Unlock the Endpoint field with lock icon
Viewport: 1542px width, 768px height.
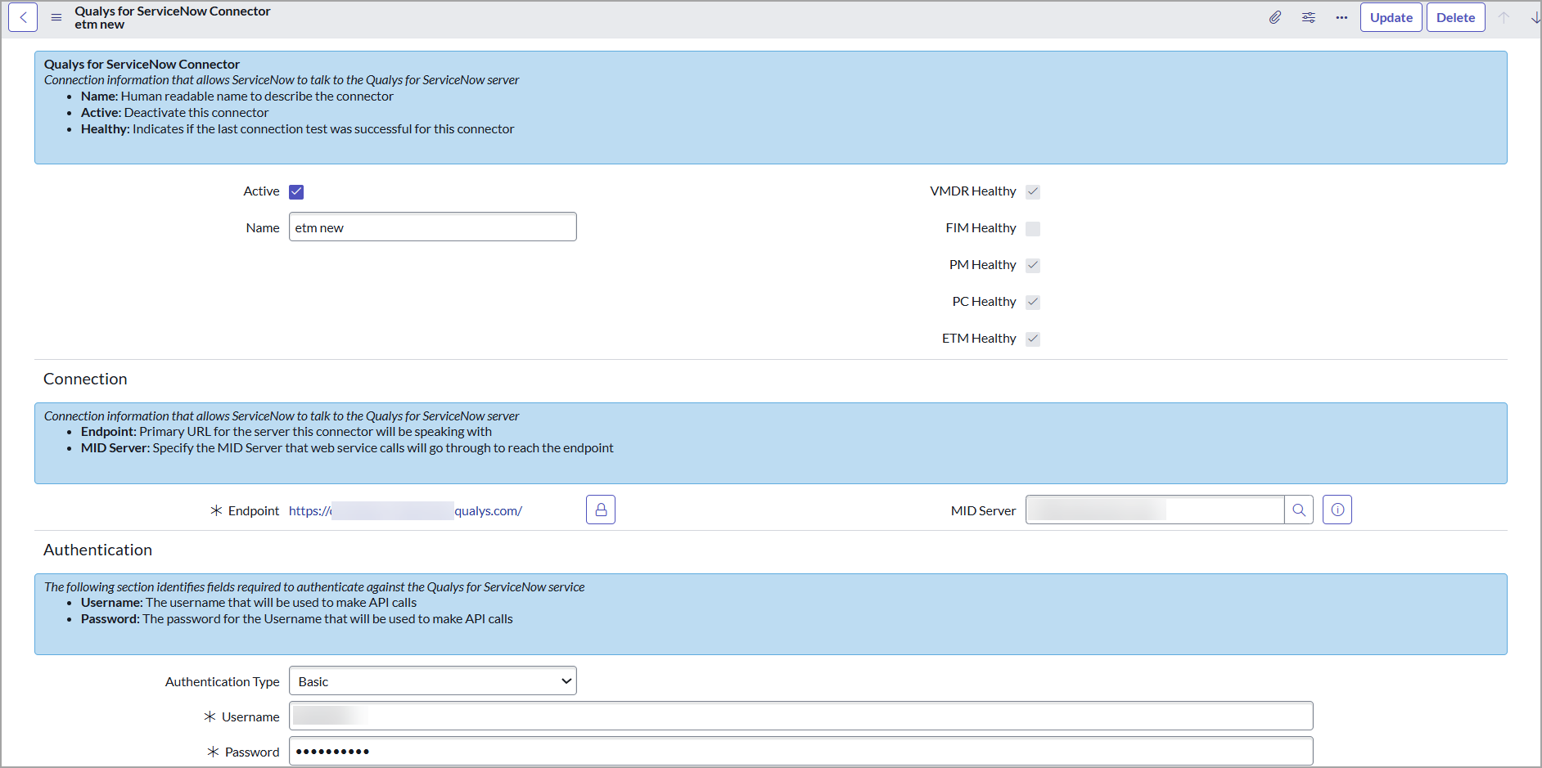point(601,510)
